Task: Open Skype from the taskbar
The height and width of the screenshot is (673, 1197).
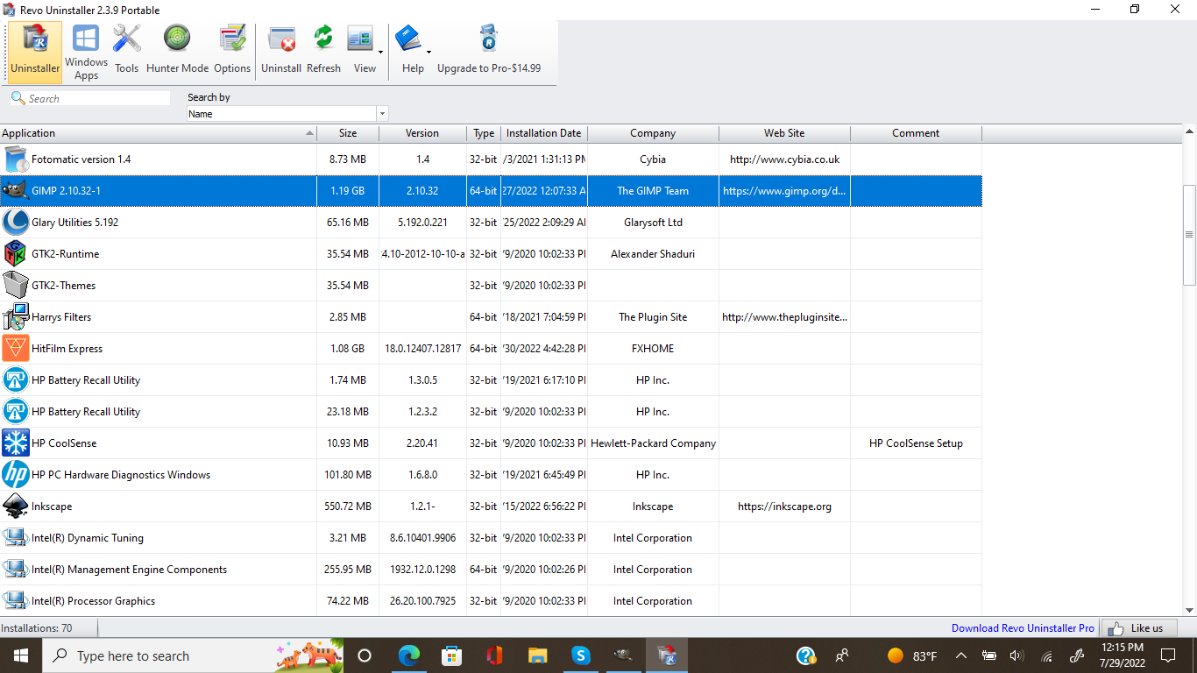Action: tap(580, 655)
